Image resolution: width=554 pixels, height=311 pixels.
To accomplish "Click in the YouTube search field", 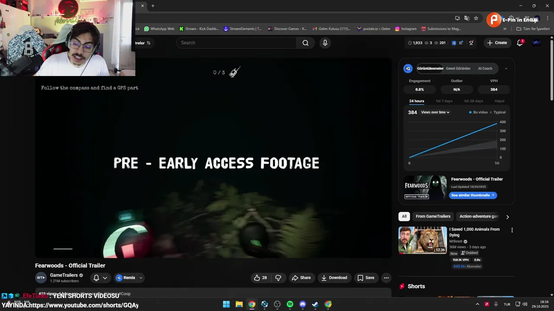I will pyautogui.click(x=236, y=43).
